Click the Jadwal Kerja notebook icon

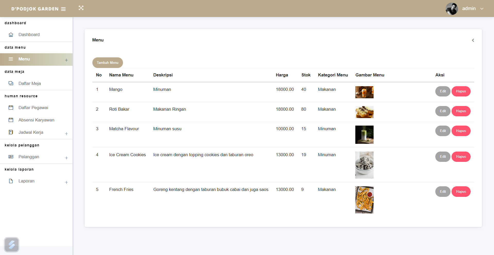click(x=11, y=132)
